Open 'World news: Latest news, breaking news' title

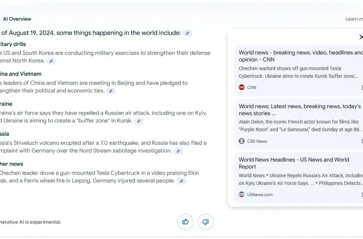pos(300,110)
